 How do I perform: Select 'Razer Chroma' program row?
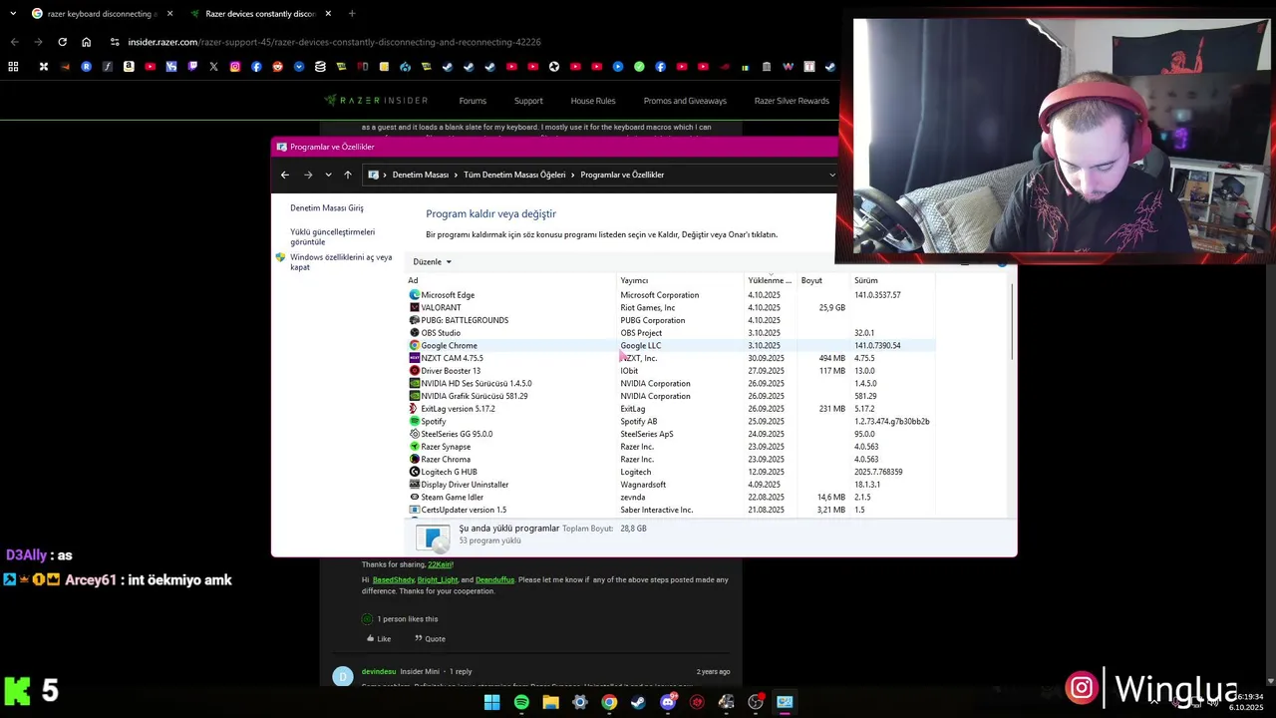coord(671,460)
